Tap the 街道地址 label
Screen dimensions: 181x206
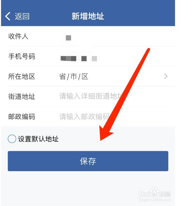tap(22, 97)
